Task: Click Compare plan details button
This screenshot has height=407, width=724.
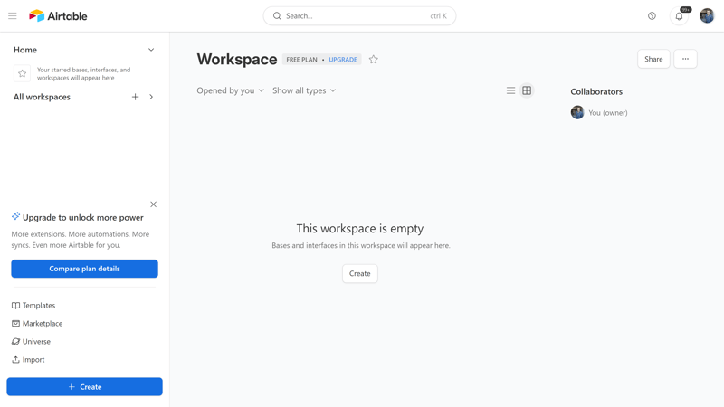Action: 84,269
